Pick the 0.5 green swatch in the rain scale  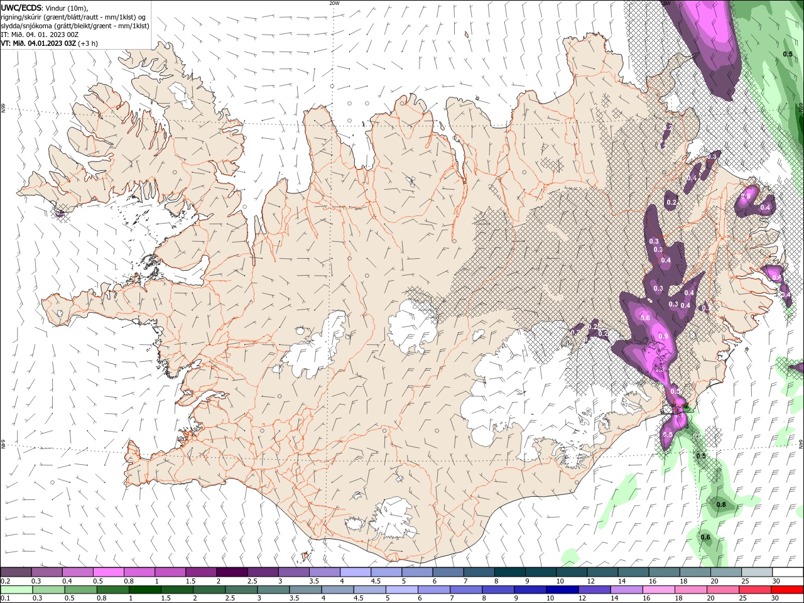81,590
